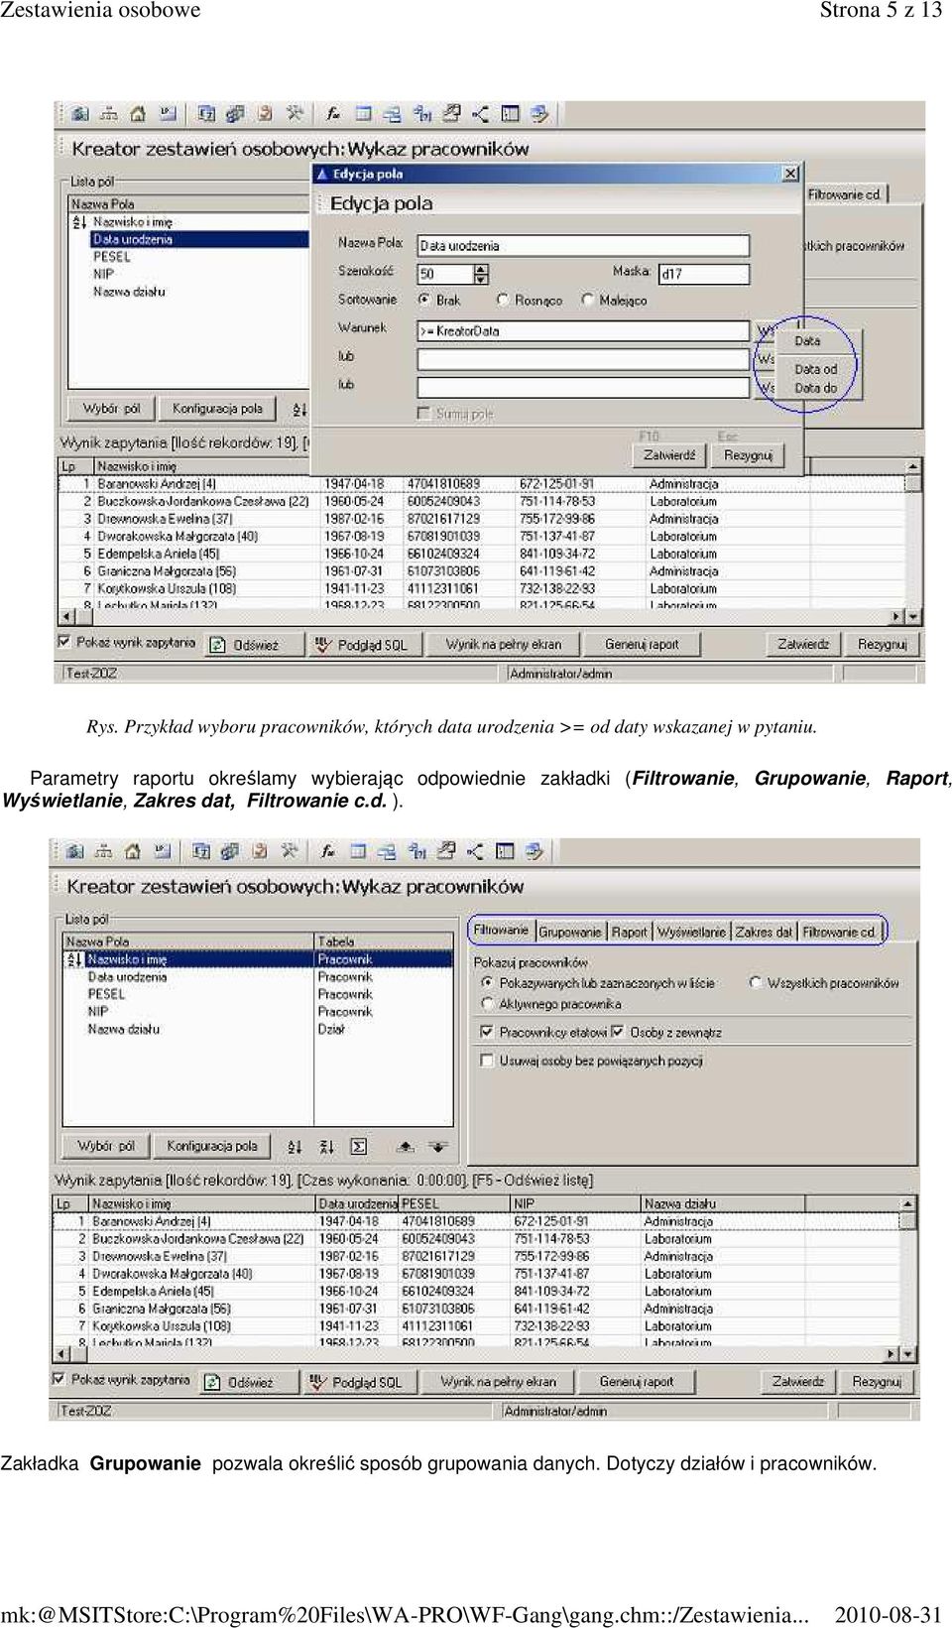
Task: Click the NIP column header in lower grid
Action: pyautogui.click(x=574, y=1203)
